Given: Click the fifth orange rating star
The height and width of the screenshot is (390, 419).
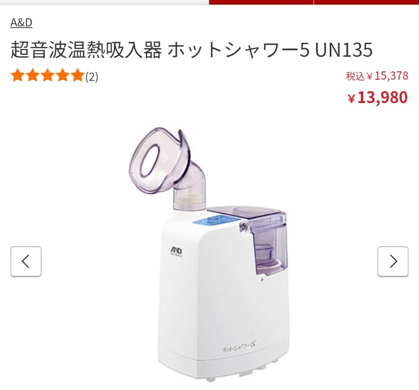Looking at the screenshot, I should pyautogui.click(x=77, y=76).
